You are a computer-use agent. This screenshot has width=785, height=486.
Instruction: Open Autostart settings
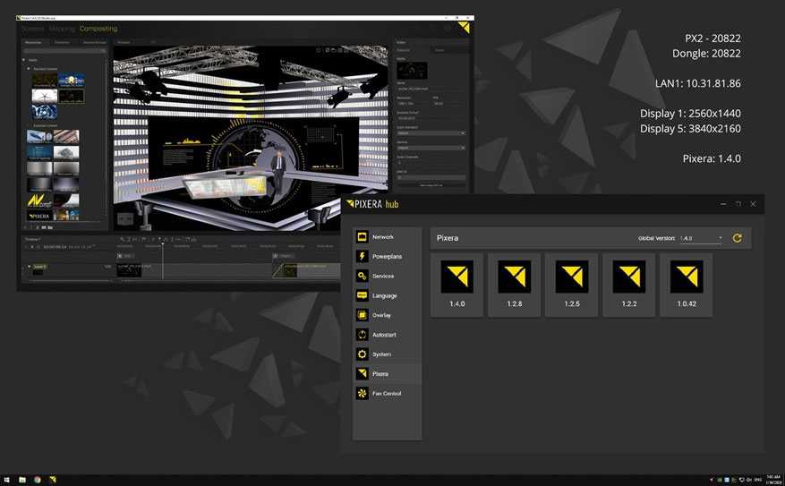point(384,335)
